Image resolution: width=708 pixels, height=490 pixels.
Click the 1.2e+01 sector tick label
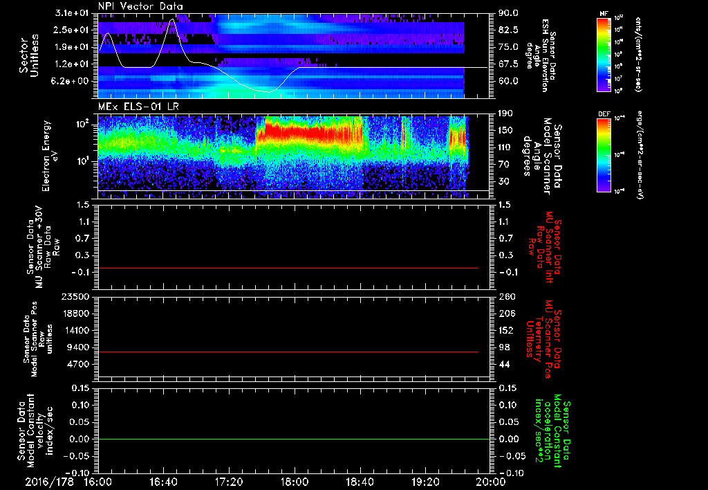point(73,64)
